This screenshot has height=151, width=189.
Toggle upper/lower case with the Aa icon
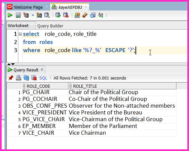[x=101, y=15]
